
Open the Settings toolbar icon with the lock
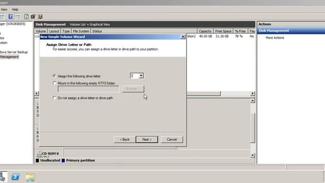pyautogui.click(x=33, y=17)
